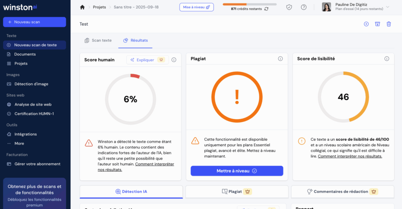The width and height of the screenshot is (402, 209).
Task: Expand the More sidebar item
Action: [19, 144]
